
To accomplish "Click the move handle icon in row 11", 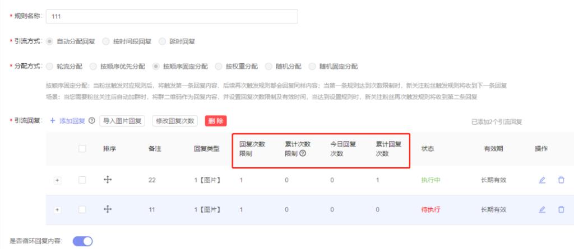I will pyautogui.click(x=107, y=209).
